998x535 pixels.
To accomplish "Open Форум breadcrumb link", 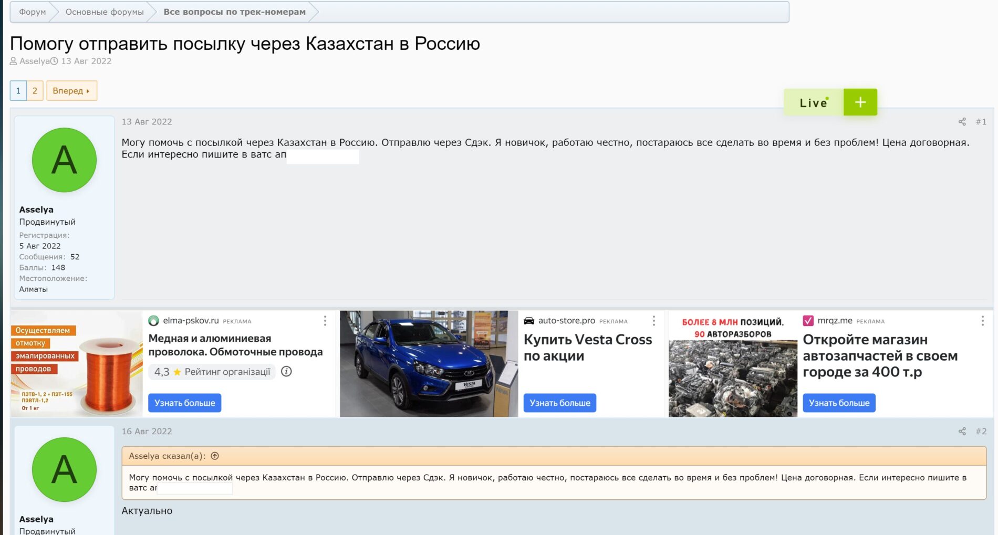I will pos(32,12).
